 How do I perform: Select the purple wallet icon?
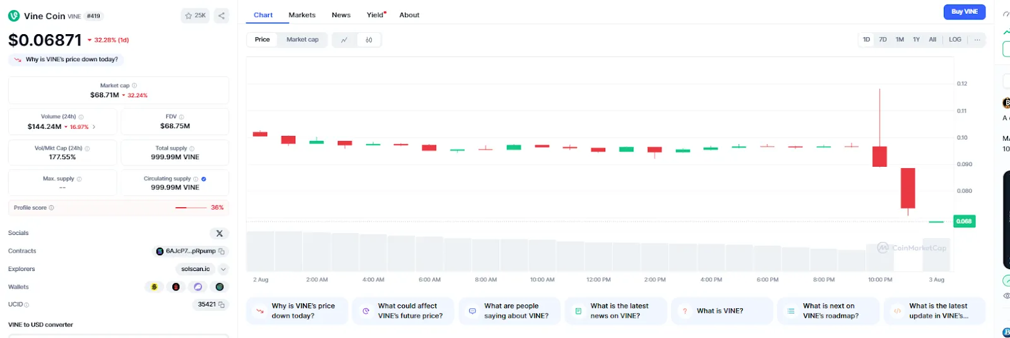(x=198, y=287)
